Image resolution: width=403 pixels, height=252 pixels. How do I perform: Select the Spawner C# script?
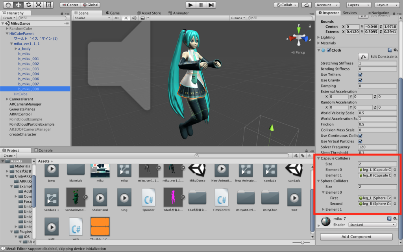148,198
